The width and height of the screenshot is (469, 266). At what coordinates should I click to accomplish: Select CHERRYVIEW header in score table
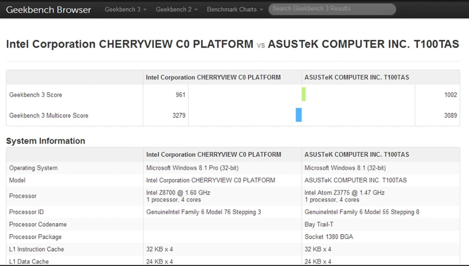(213, 77)
